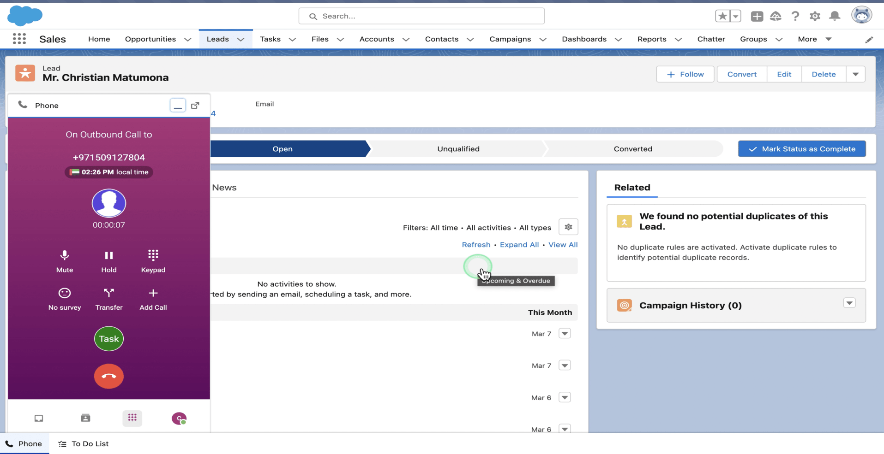Select the dialpad icon in the softphone footer
This screenshot has width=884, height=454.
(132, 418)
